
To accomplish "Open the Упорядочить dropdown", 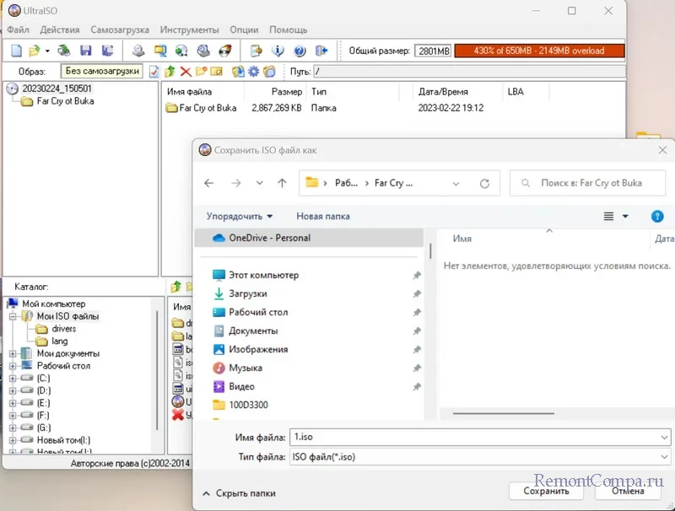I will point(240,217).
